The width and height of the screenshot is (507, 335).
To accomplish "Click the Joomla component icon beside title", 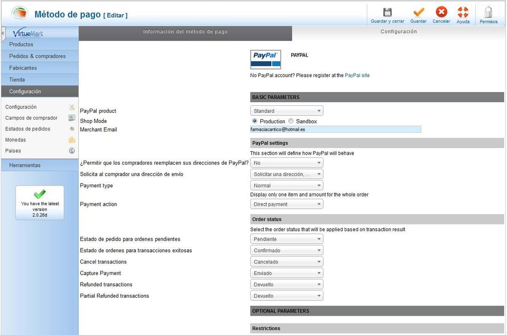I will coord(20,13).
